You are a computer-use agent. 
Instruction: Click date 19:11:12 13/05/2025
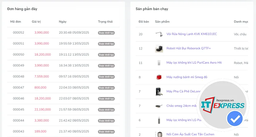point(74,54)
